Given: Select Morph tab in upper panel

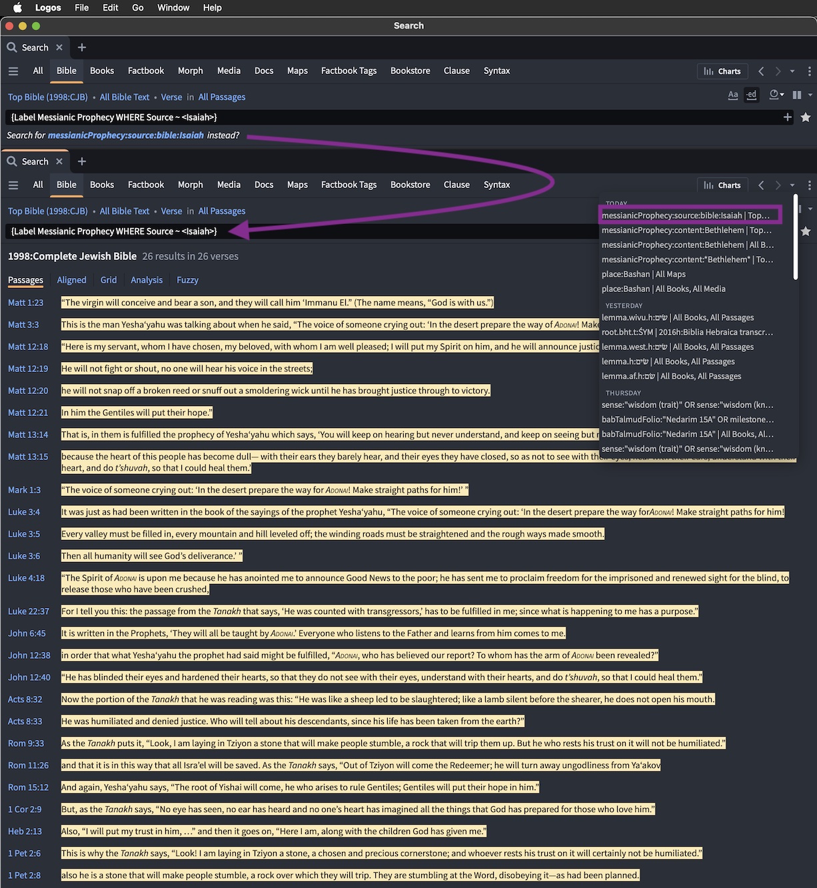Looking at the screenshot, I should (x=191, y=71).
